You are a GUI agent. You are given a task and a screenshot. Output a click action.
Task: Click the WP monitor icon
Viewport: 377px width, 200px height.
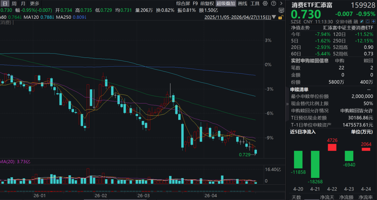[x=282, y=10]
